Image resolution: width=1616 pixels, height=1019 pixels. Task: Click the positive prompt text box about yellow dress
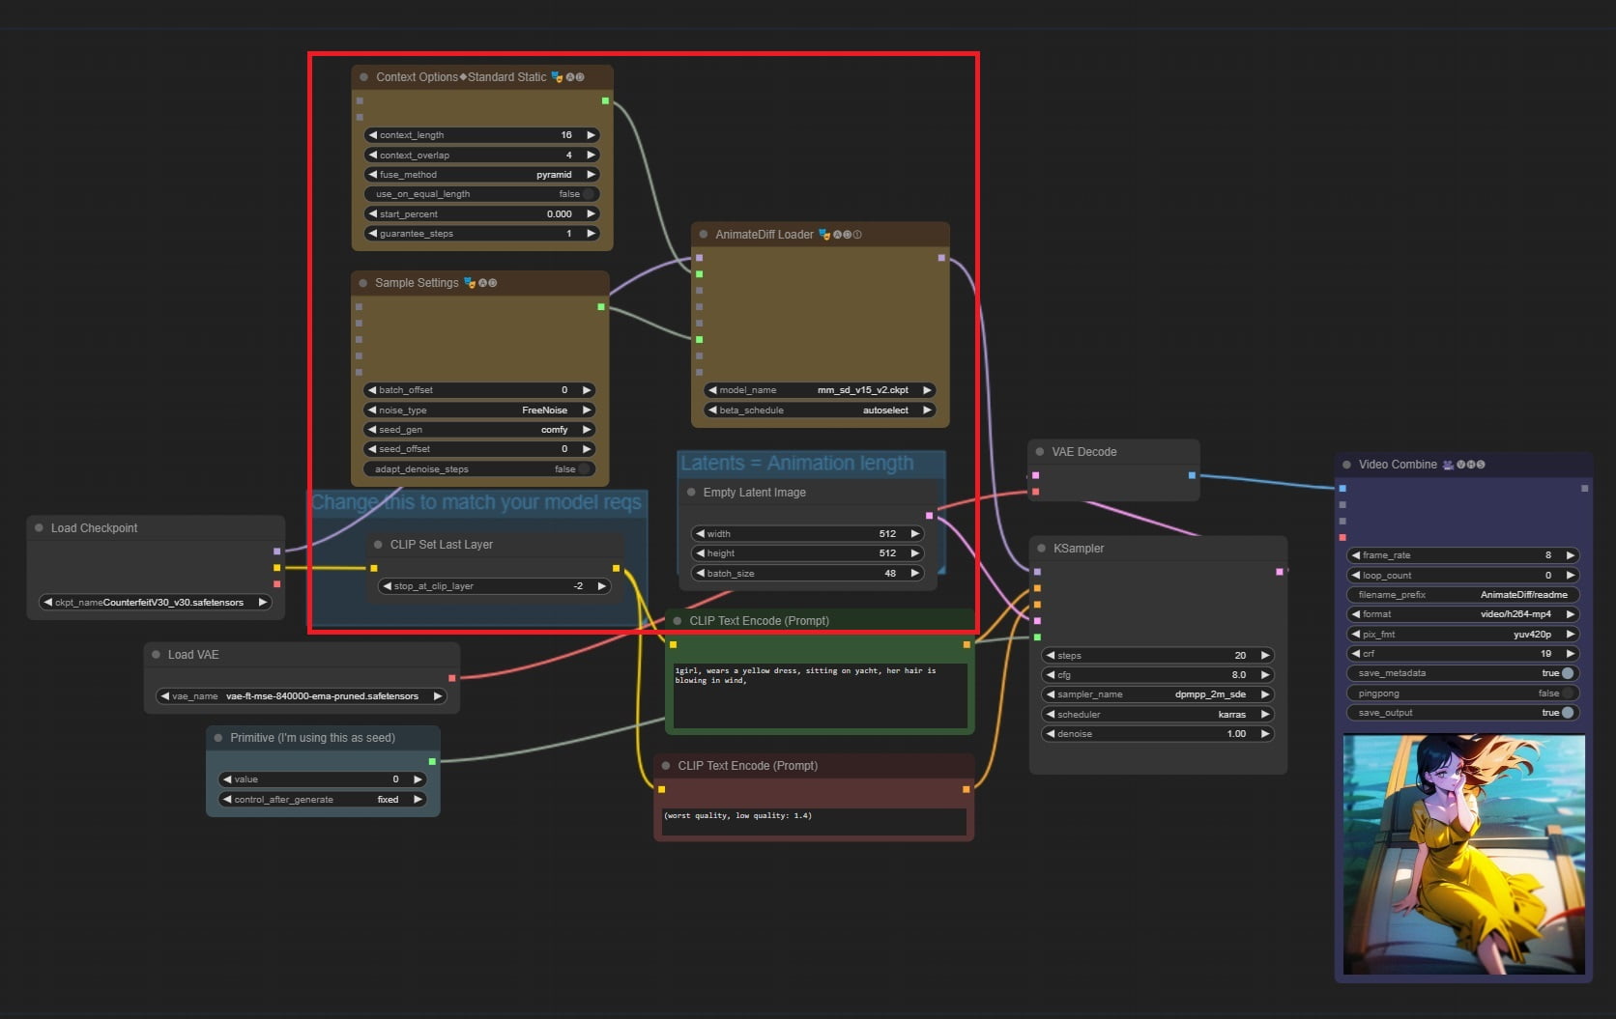[819, 695]
